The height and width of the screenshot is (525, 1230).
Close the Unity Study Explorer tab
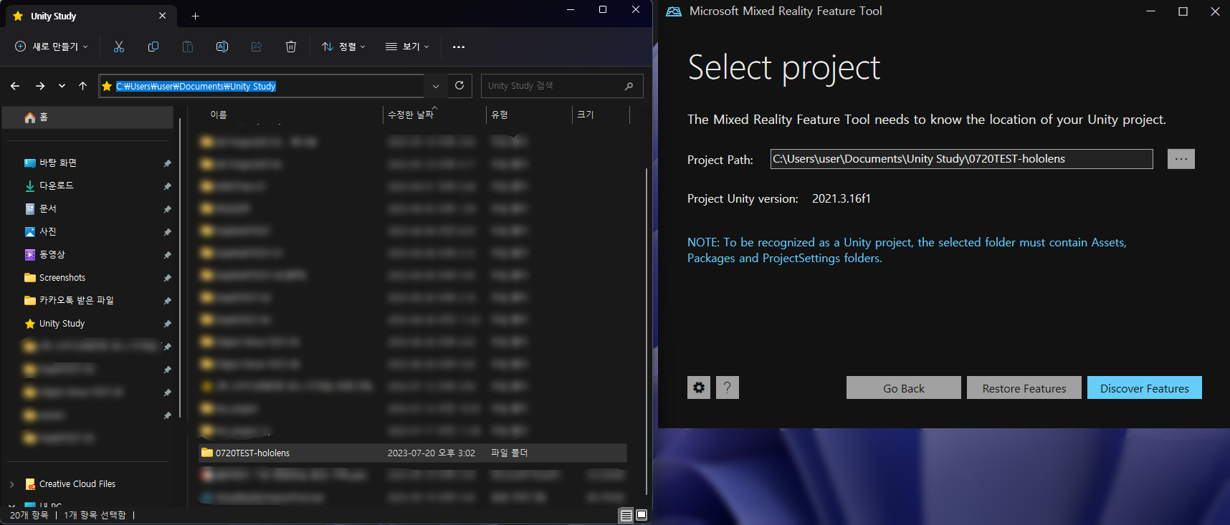pos(162,16)
